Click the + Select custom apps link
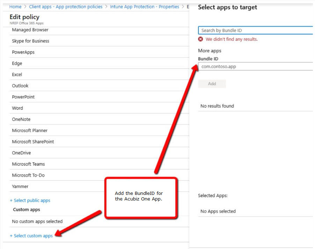Viewport: 315px width, 249px height. [31, 236]
